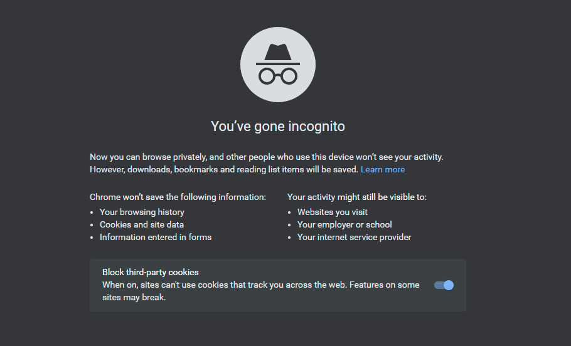Click the "You've gone incognito" heading
This screenshot has height=346, width=571.
(278, 126)
